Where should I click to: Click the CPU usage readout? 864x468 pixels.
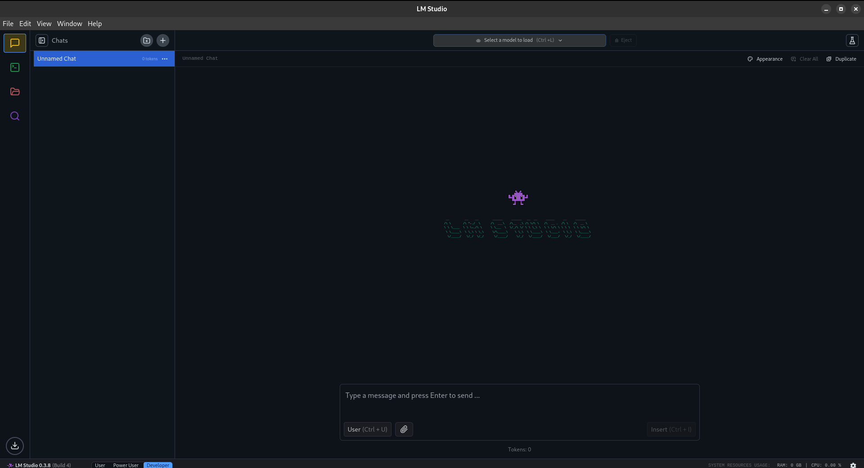tap(826, 465)
